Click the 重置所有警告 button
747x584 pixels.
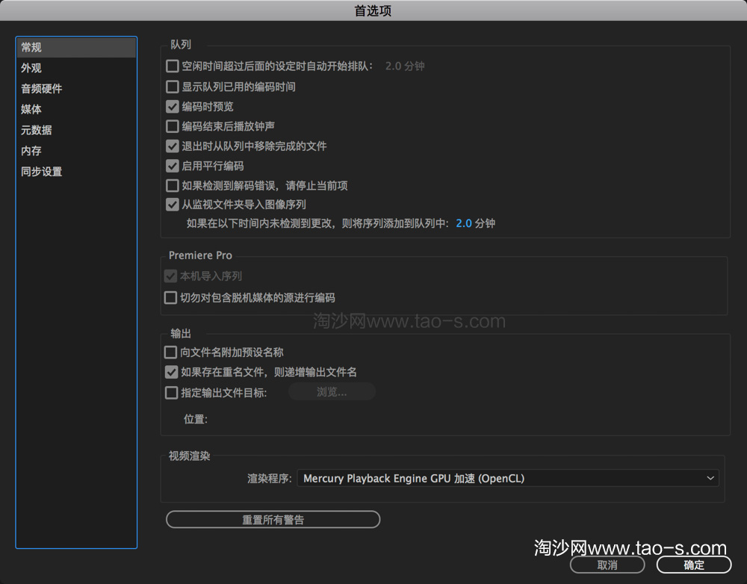272,519
